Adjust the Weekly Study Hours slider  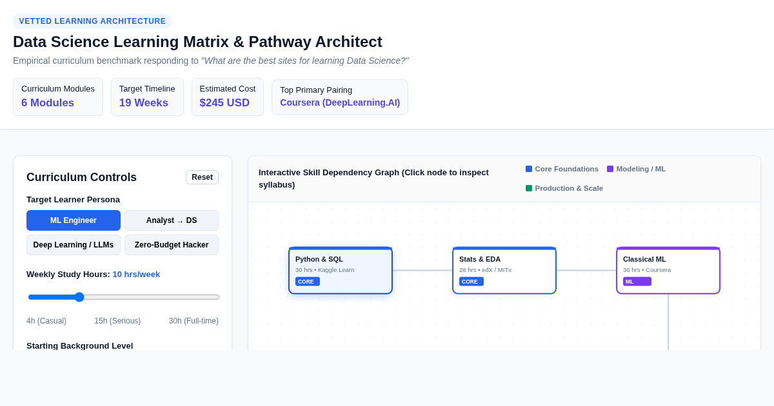pos(123,297)
